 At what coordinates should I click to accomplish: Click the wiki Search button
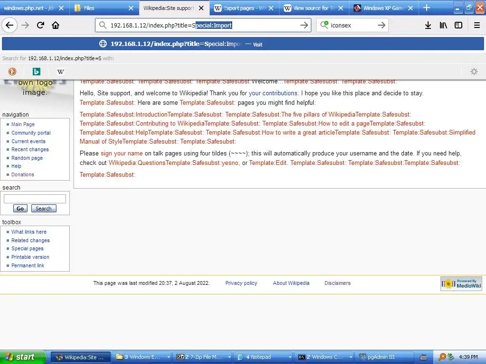point(44,209)
